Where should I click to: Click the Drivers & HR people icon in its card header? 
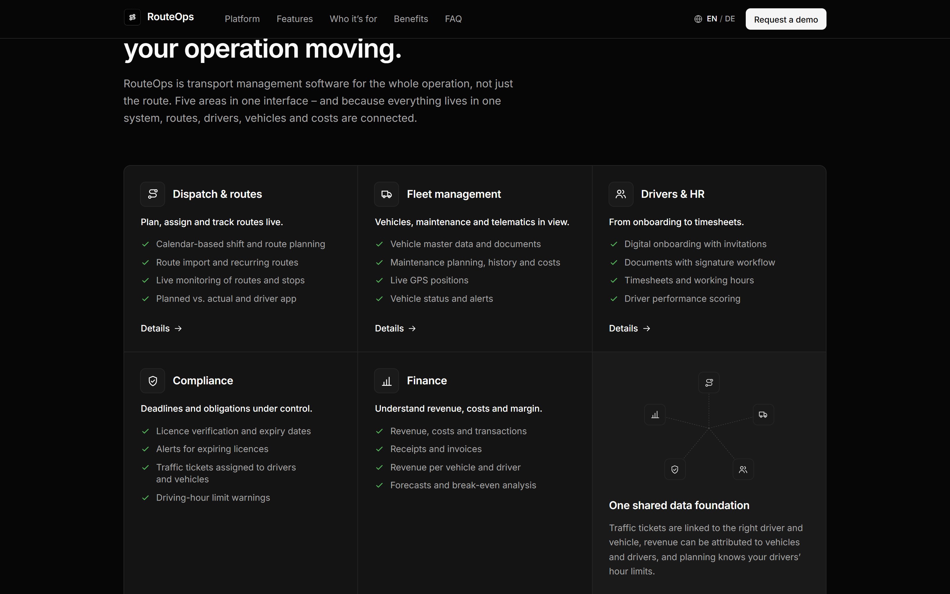tap(621, 194)
